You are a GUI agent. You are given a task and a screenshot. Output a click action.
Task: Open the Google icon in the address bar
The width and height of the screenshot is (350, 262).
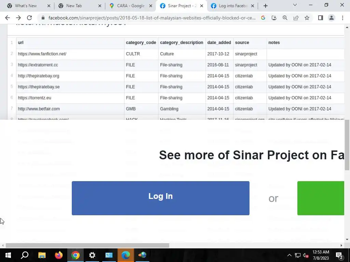(263, 18)
